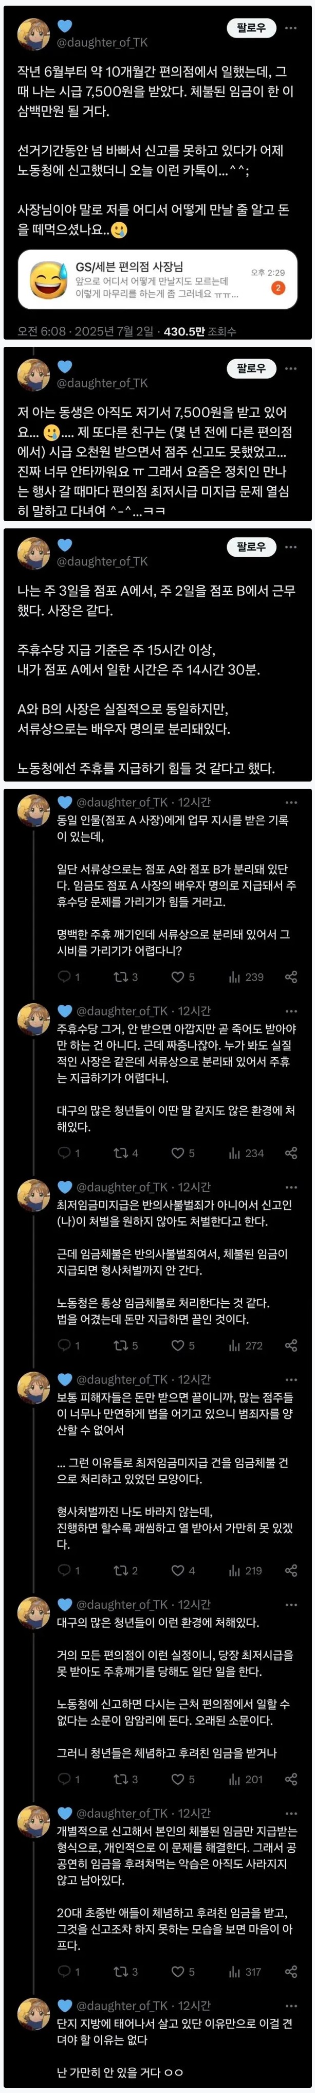
Task: Share the reply that has 219 views
Action: (x=291, y=1571)
